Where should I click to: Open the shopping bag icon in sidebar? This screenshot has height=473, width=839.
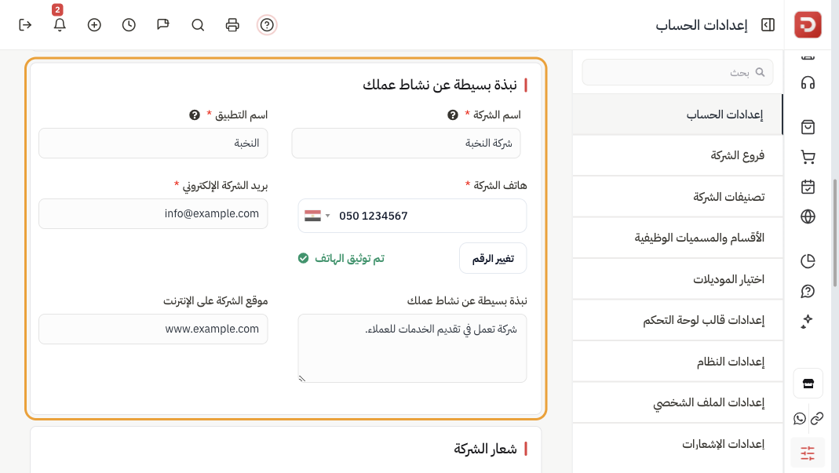[808, 127]
